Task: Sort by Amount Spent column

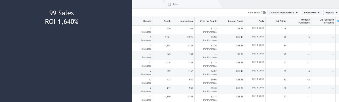Action: 235,21
